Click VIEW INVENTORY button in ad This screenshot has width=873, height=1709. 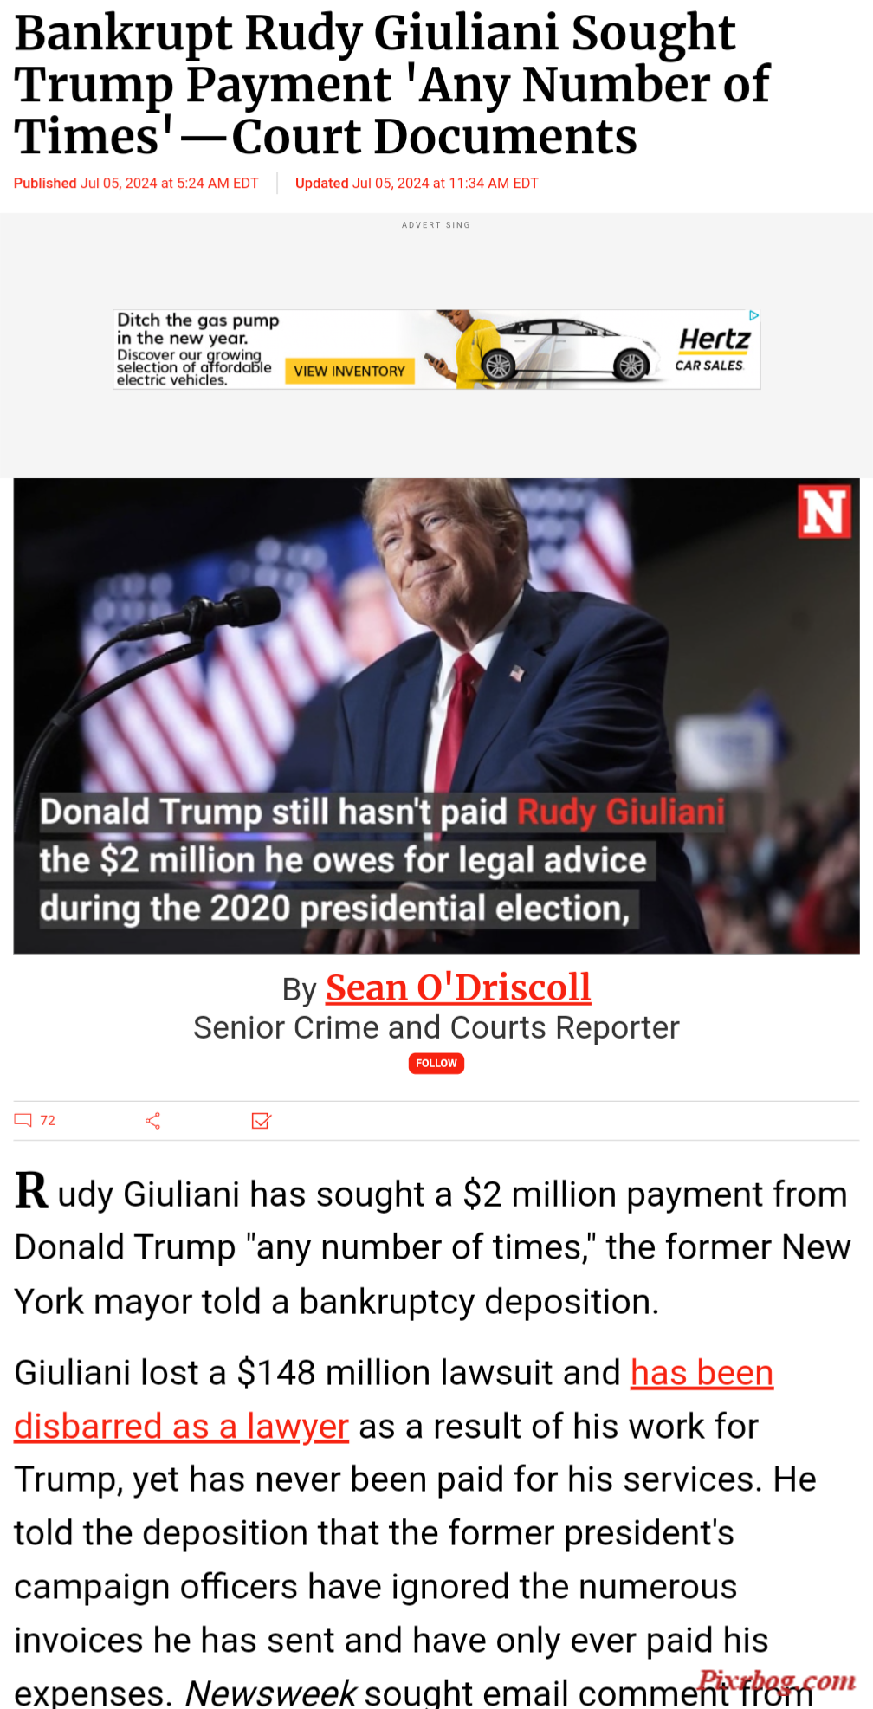(x=350, y=371)
